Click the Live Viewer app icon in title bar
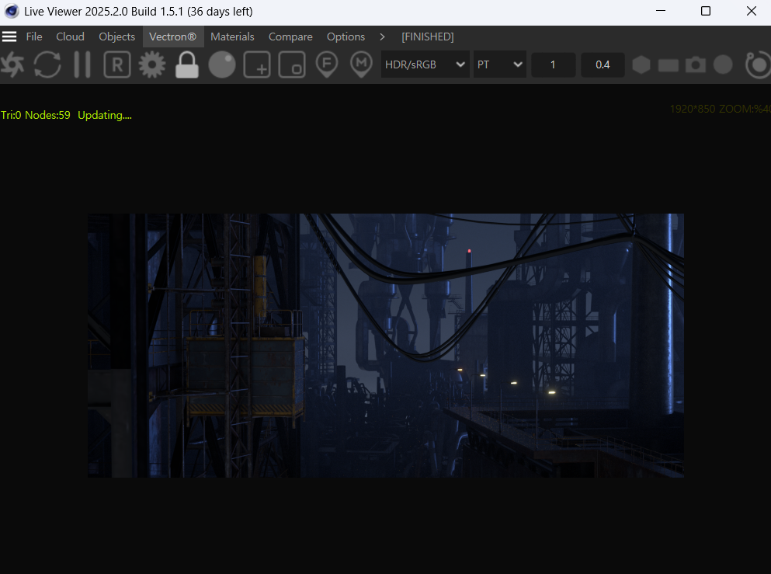Image resolution: width=771 pixels, height=574 pixels. pos(12,11)
